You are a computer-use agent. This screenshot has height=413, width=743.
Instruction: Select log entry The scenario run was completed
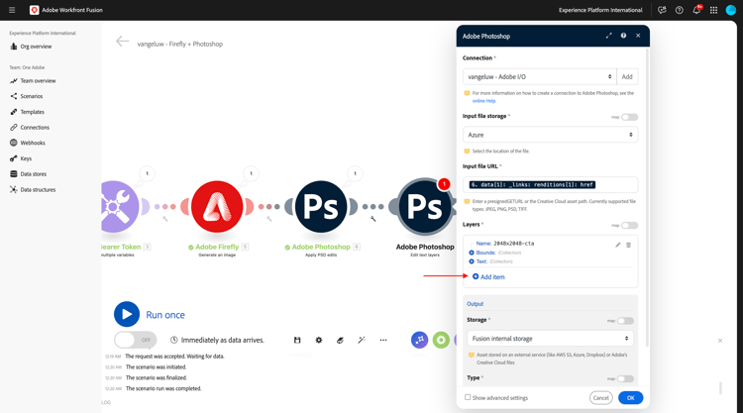click(163, 388)
